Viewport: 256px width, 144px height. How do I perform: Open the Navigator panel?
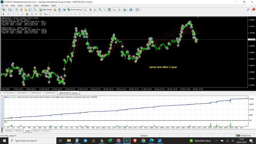click(x=26, y=10)
